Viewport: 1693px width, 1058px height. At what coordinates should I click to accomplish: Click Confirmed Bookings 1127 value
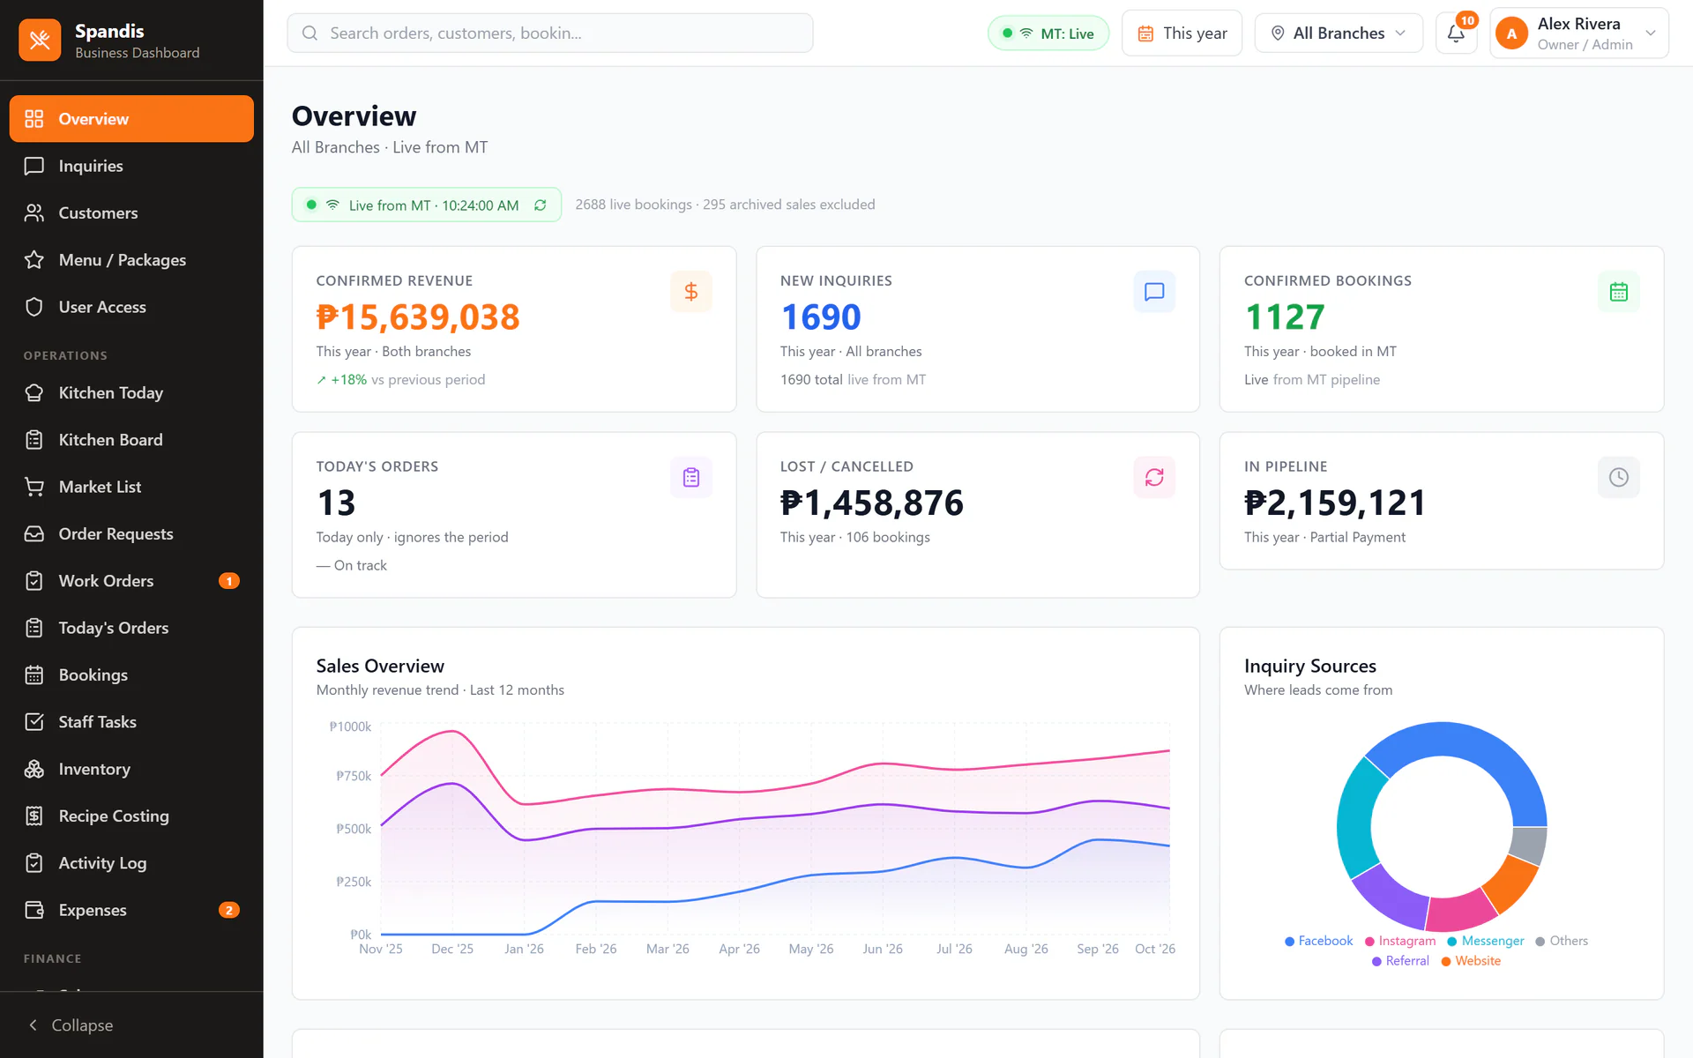(x=1285, y=317)
